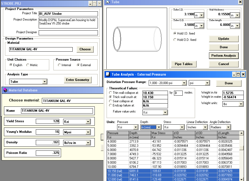Click the Project Description text box

pos(68,23)
